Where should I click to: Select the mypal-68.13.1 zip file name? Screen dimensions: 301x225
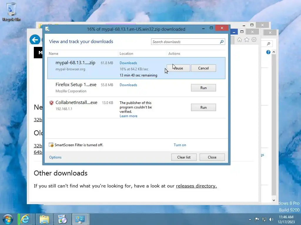click(75, 63)
